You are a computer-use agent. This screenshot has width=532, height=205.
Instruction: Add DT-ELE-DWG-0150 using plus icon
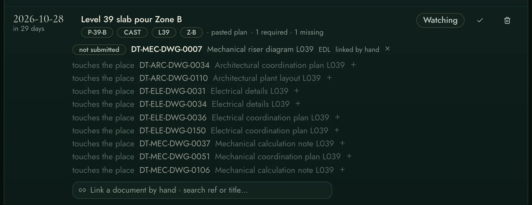point(337,130)
